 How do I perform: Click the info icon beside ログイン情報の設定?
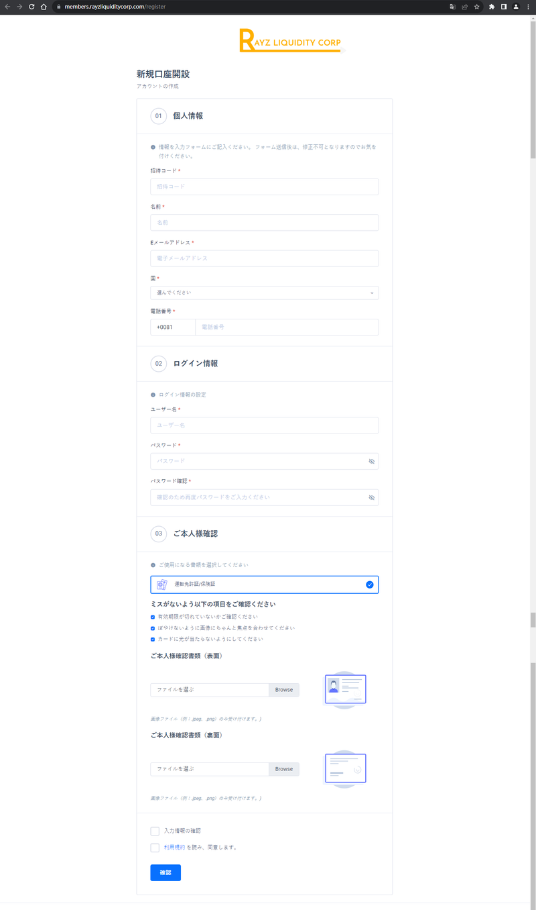pos(153,395)
